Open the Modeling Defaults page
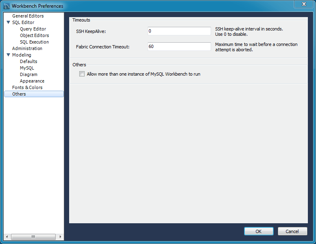This screenshot has height=244, width=316. coord(28,61)
